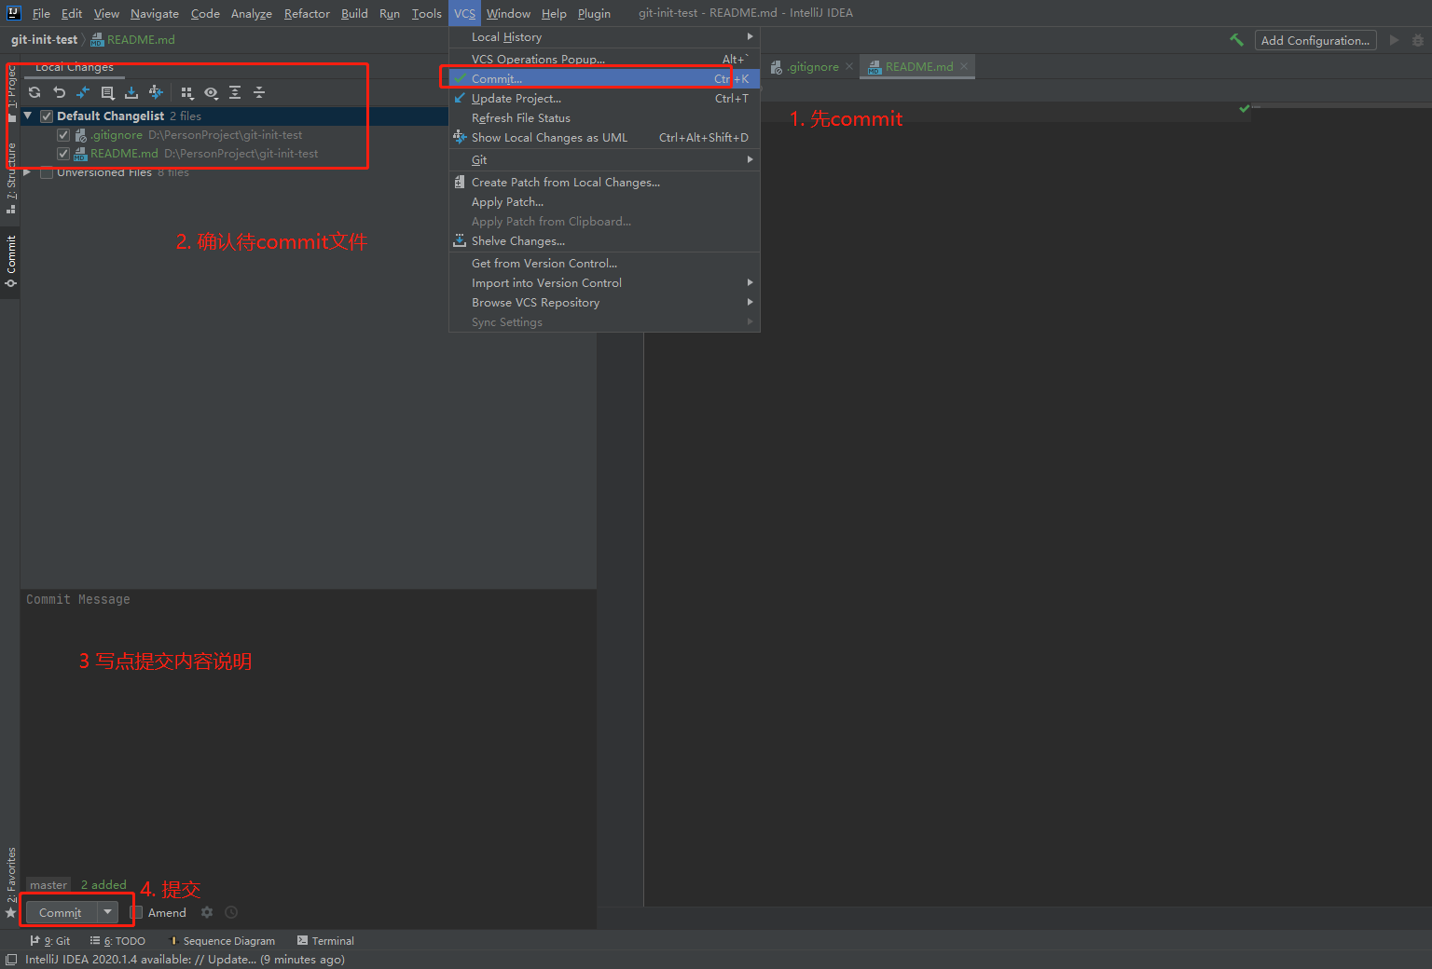Viewport: 1432px width, 969px height.
Task: Select Create Patch from Local Changes...
Action: click(x=604, y=183)
